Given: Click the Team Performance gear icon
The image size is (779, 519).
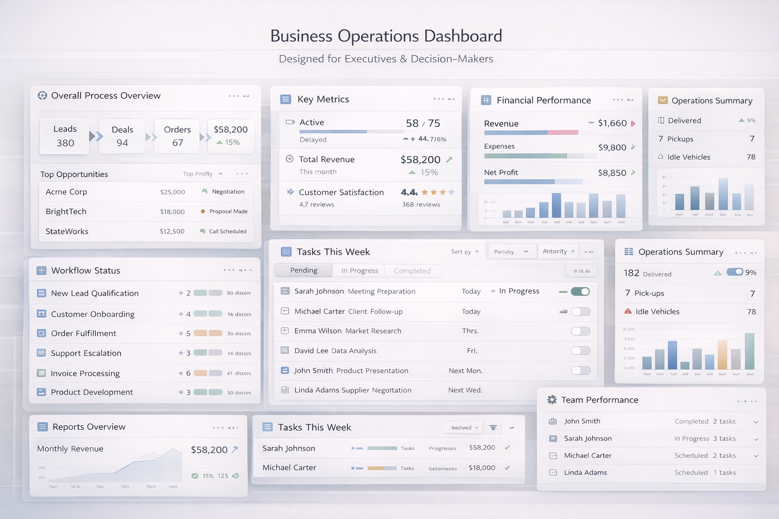Looking at the screenshot, I should pos(552,400).
